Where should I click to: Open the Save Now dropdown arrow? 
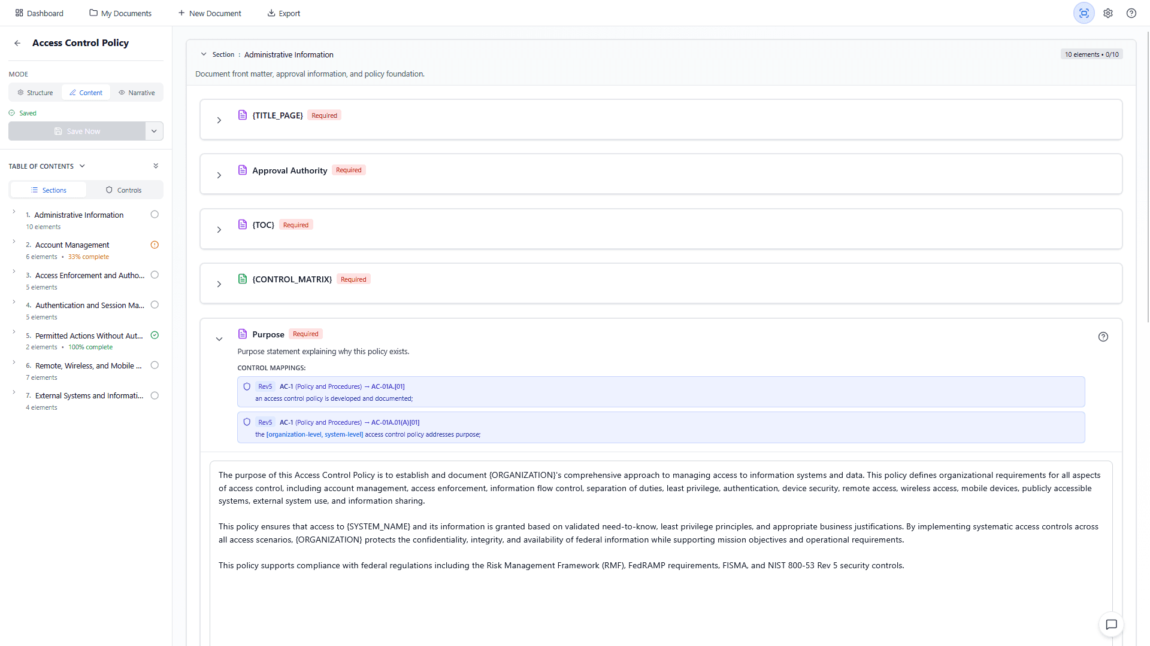click(154, 131)
